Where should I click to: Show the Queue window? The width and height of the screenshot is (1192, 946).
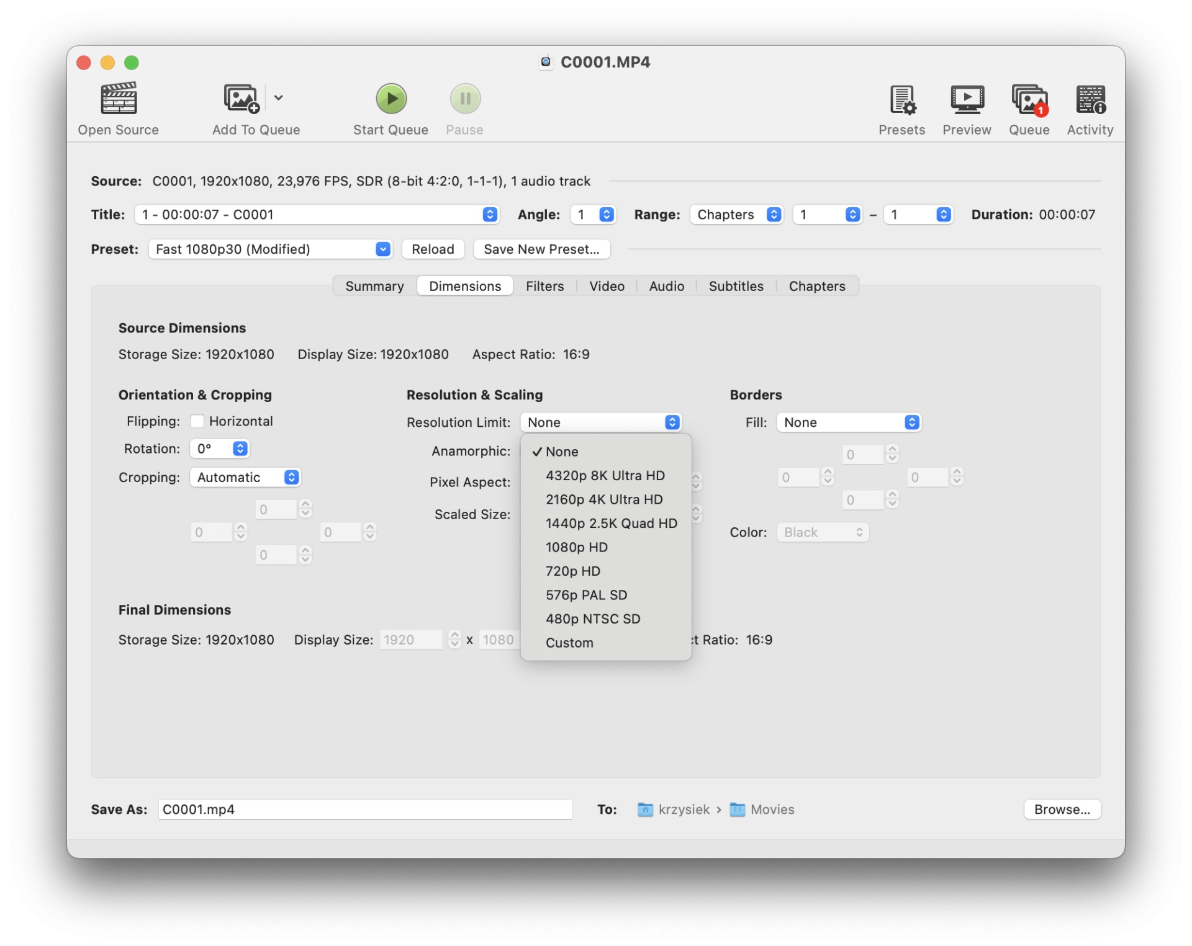[x=1029, y=99]
